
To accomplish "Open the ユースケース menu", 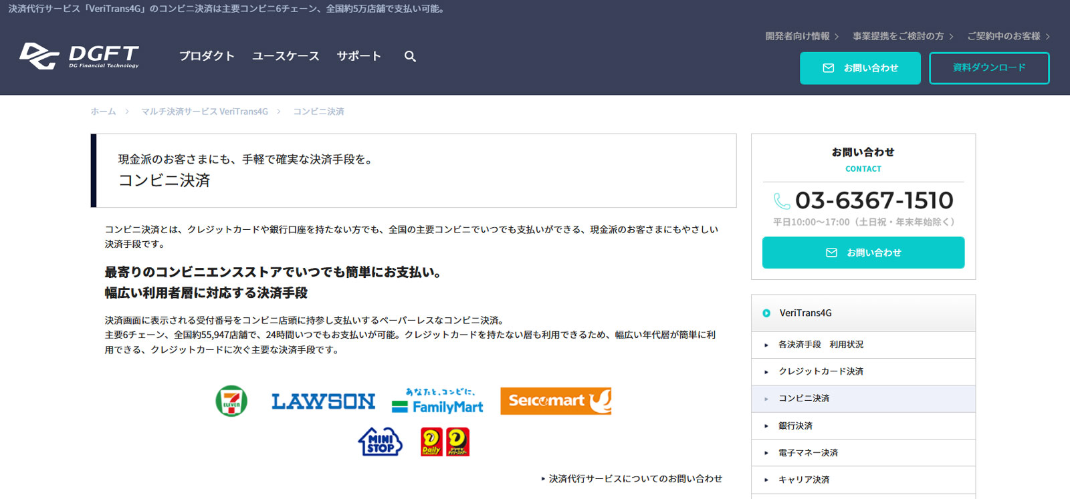I will [x=286, y=56].
